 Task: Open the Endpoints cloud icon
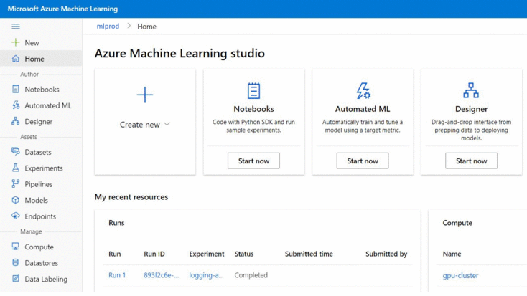(16, 216)
